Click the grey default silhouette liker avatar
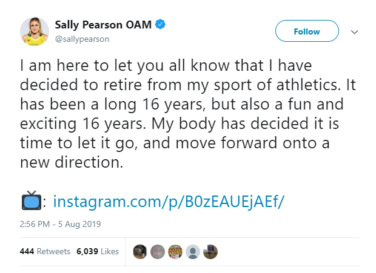Image resolution: width=376 pixels, height=273 pixels. 192,251
